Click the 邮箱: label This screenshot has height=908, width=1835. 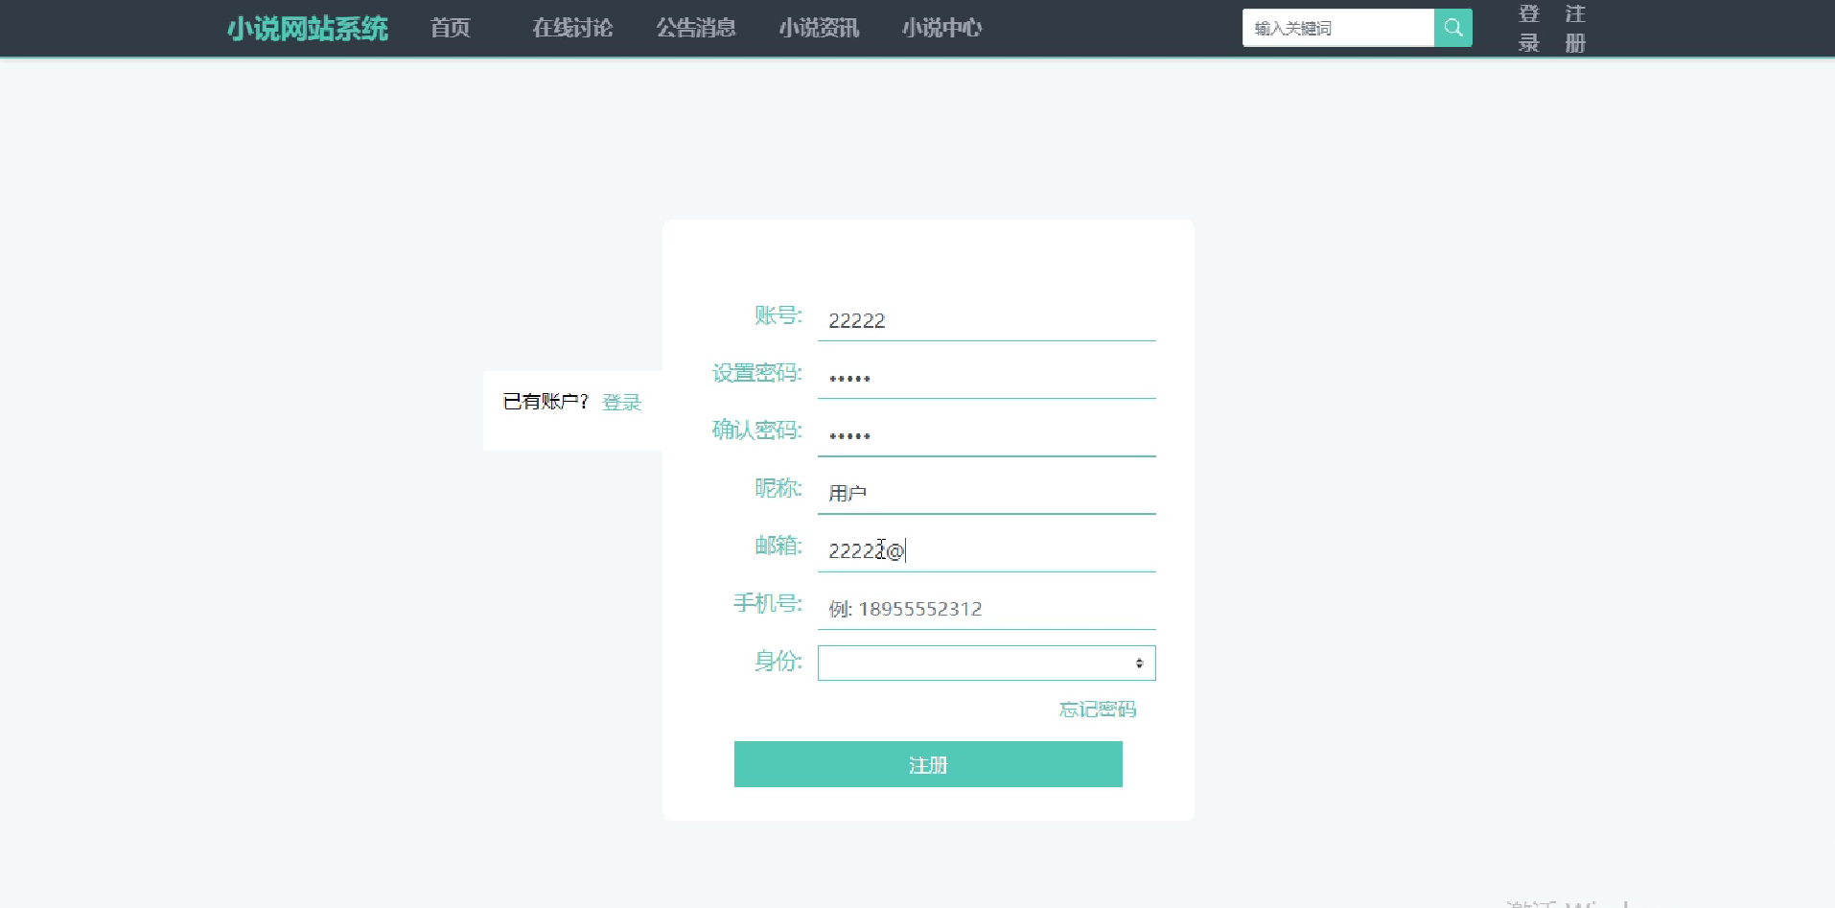coord(778,546)
